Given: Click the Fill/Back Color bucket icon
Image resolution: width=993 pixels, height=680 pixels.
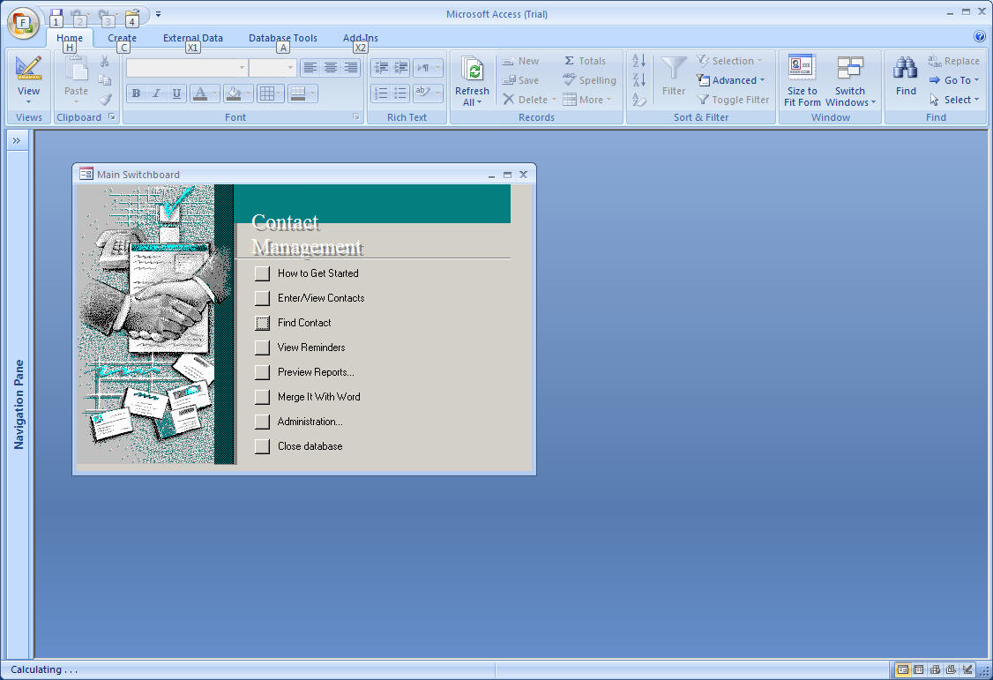Looking at the screenshot, I should 234,93.
